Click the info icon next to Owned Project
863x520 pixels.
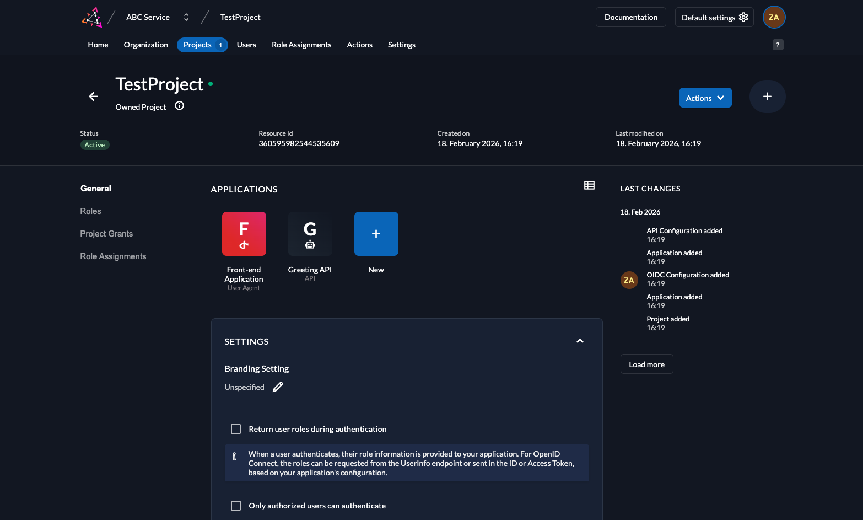point(179,106)
